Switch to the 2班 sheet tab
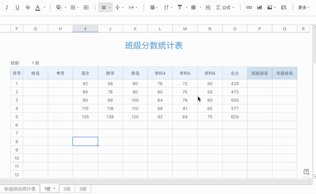 [67, 189]
